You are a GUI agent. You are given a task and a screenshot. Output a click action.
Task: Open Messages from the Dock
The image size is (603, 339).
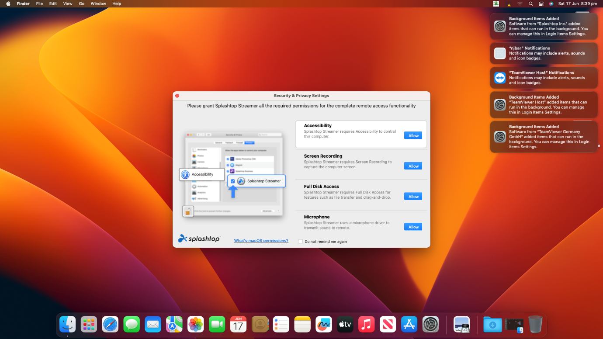[132, 324]
